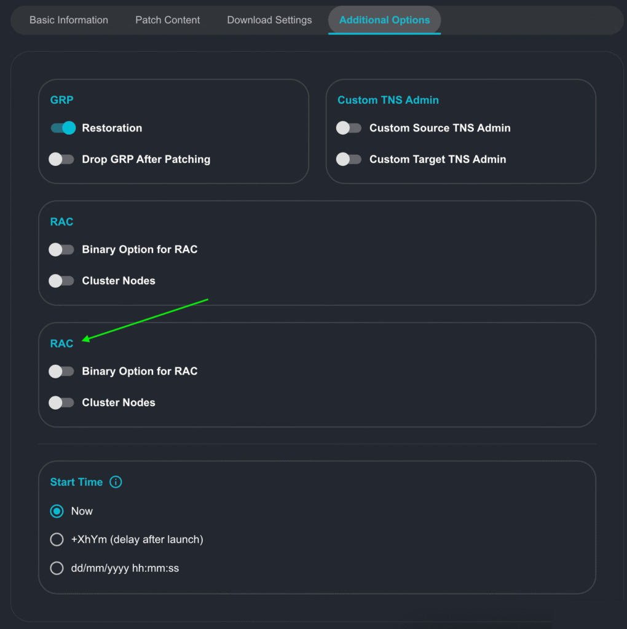The width and height of the screenshot is (627, 629).
Task: Toggle Custom Target TNS Admin on
Action: (349, 159)
